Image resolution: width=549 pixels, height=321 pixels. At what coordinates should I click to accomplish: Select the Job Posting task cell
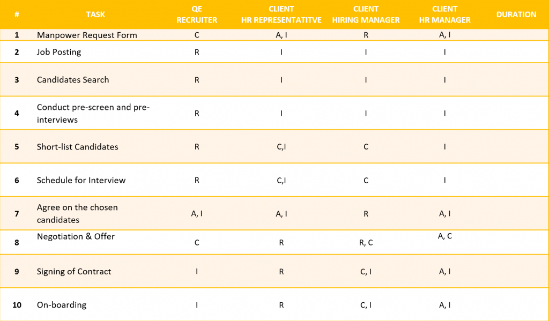pos(59,52)
